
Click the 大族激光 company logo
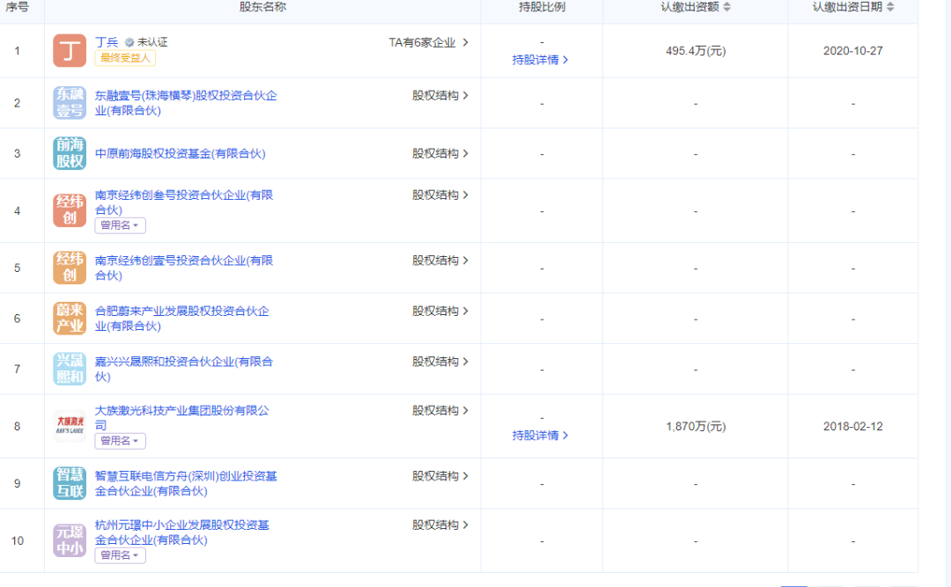70,426
